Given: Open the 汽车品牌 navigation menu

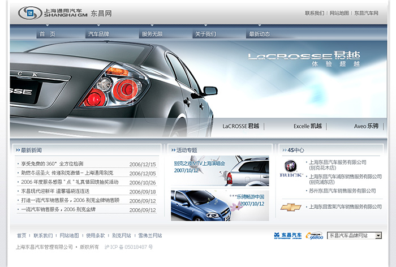Looking at the screenshot, I should 98,34.
